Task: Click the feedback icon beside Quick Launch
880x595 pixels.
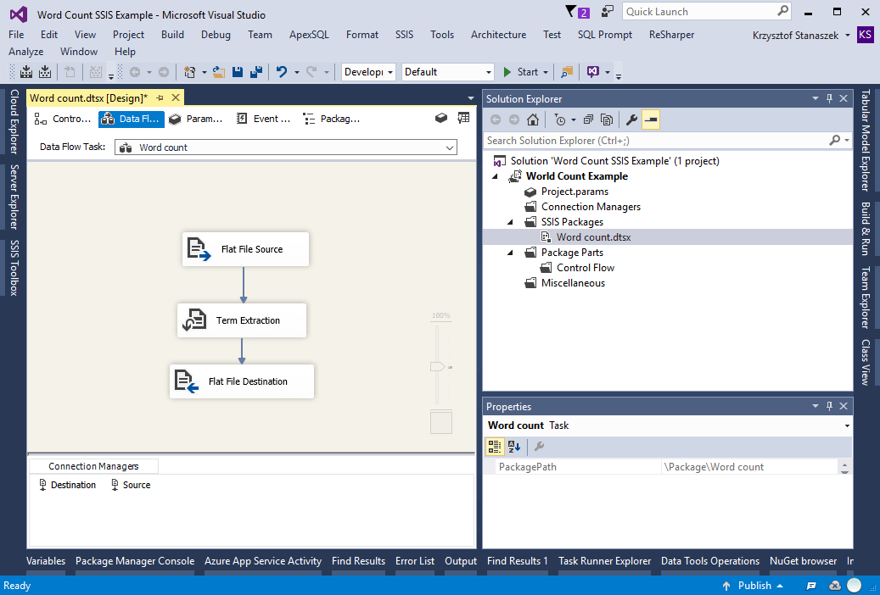Action: click(x=608, y=11)
